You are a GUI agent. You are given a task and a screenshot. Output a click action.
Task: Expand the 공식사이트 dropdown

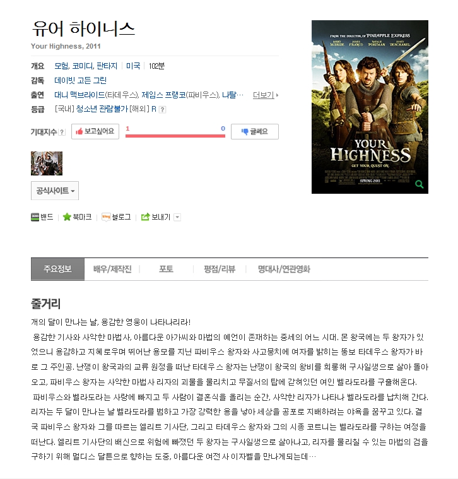tap(55, 191)
